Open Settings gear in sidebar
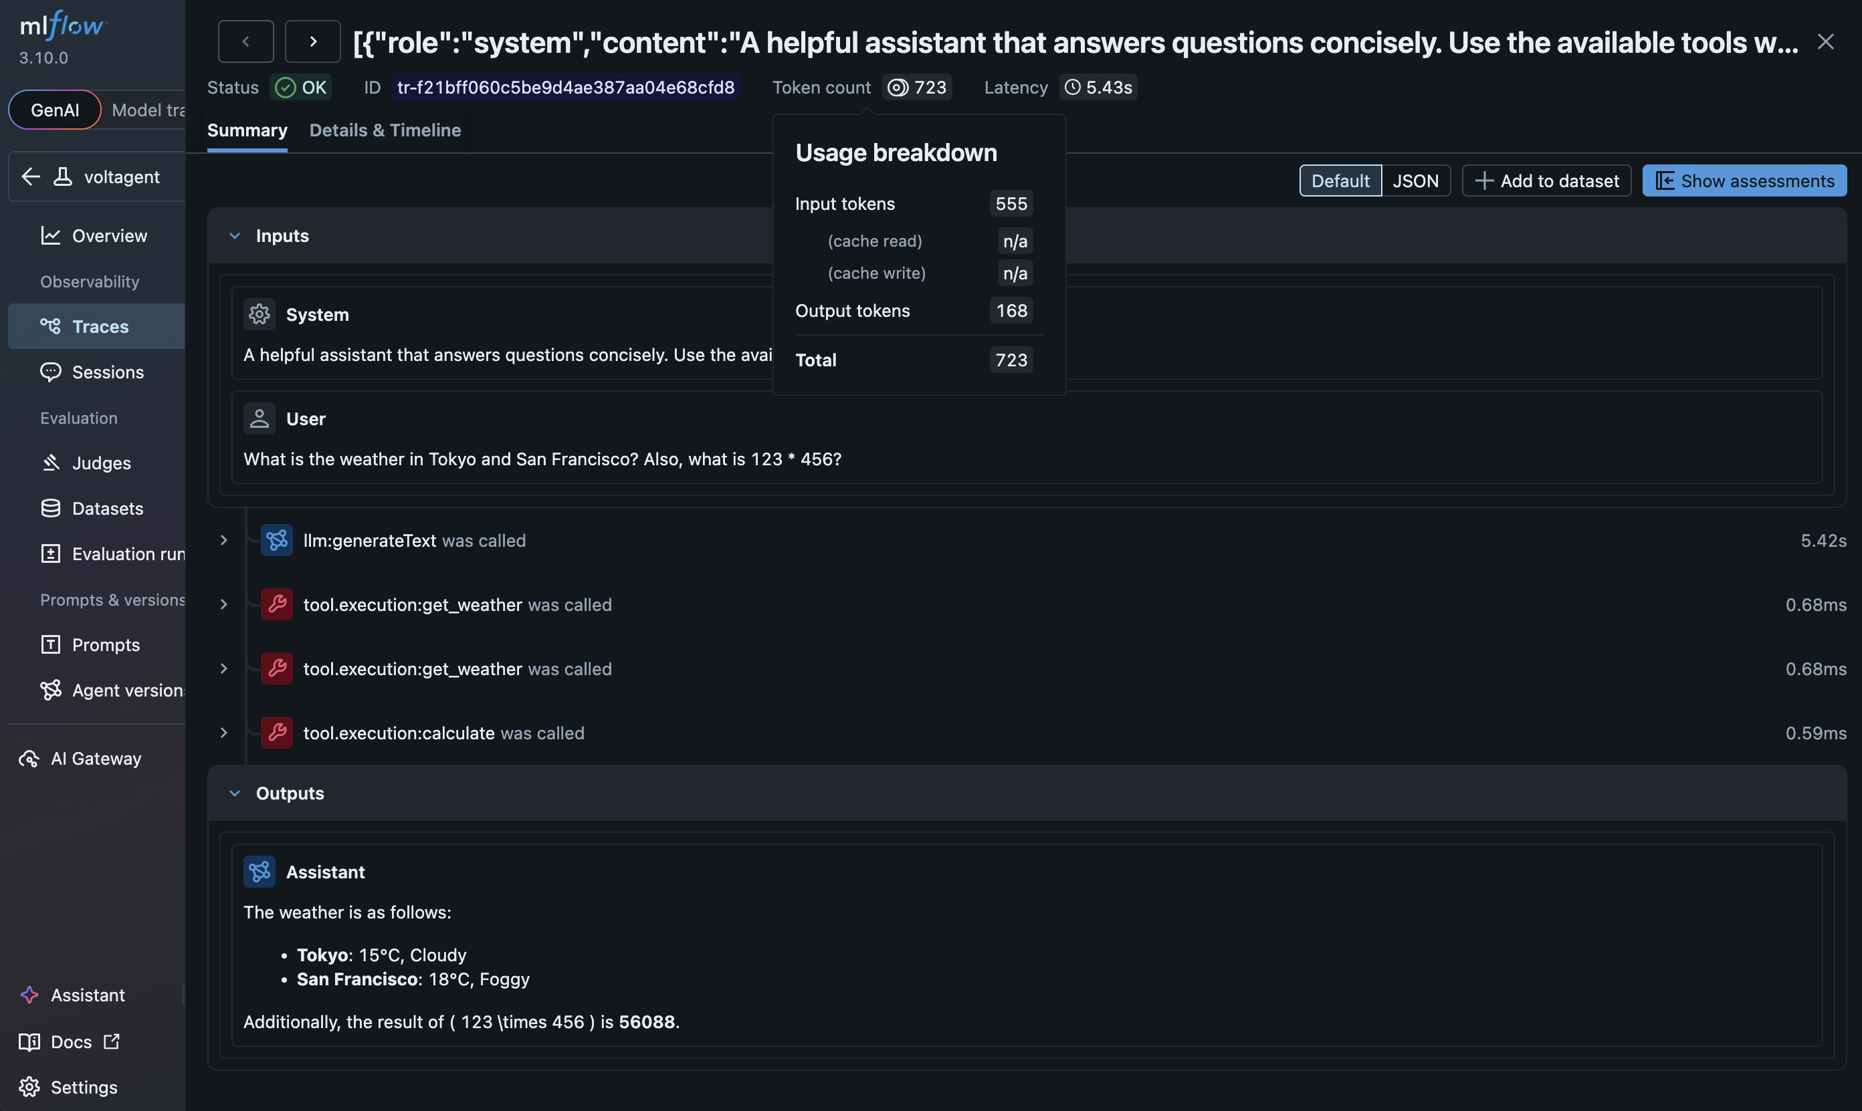Image resolution: width=1862 pixels, height=1111 pixels. click(x=83, y=1087)
